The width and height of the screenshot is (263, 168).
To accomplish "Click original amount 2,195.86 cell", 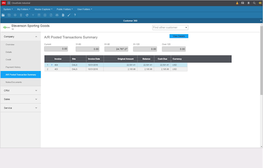I will [x=121, y=69].
